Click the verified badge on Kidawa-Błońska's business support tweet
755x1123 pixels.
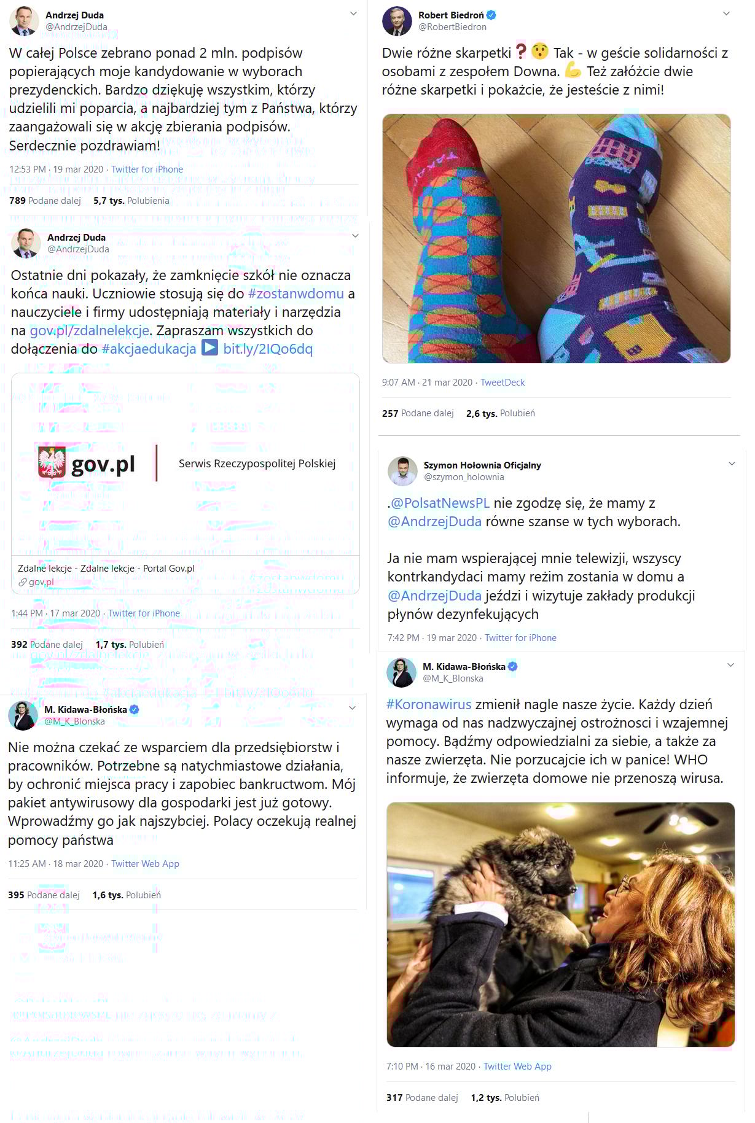(x=134, y=709)
